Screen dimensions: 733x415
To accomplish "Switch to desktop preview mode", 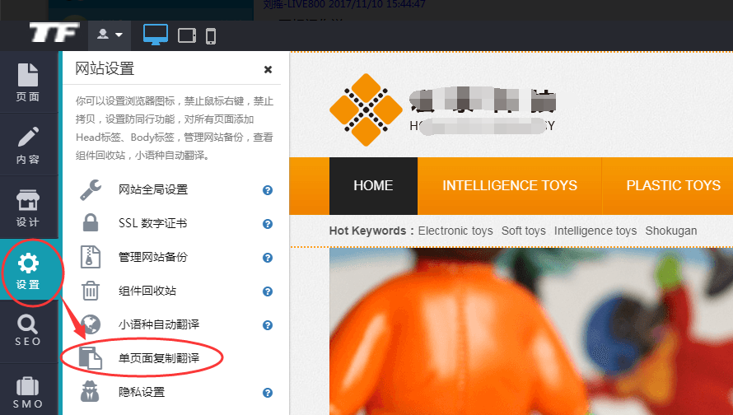I will tap(155, 35).
